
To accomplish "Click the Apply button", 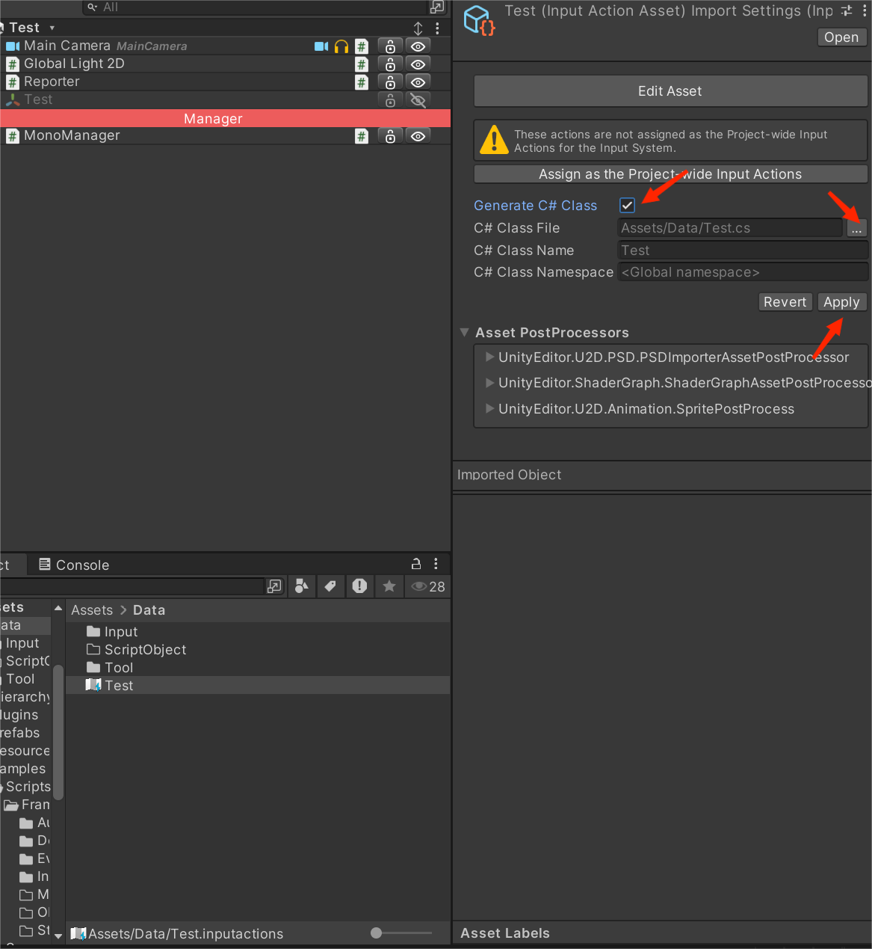I will pos(841,302).
